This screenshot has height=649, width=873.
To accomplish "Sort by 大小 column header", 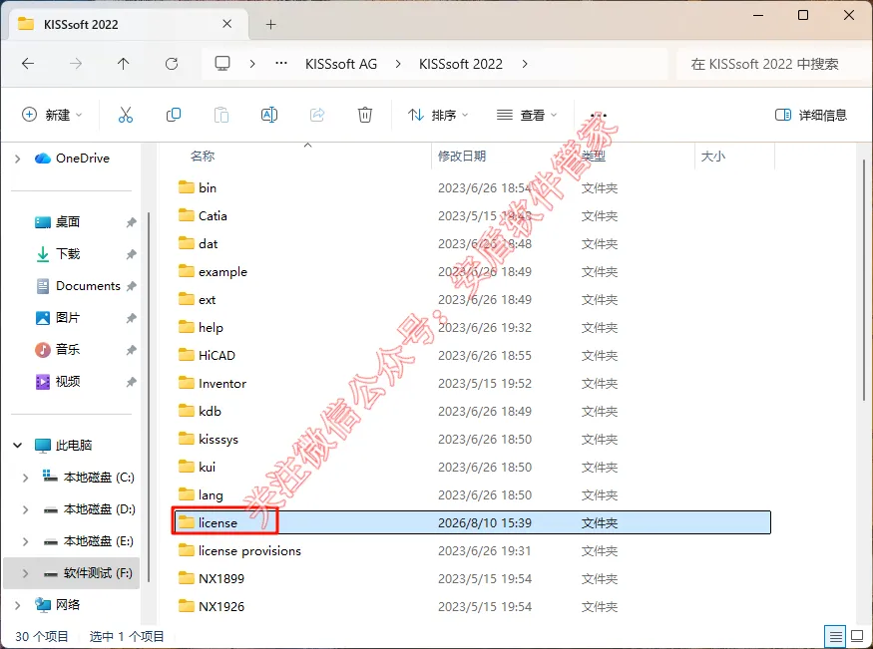I will pos(712,157).
